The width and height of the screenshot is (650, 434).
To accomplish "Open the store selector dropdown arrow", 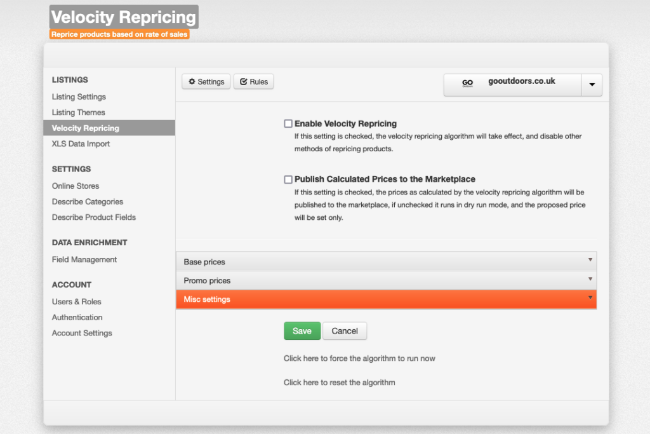I will (x=592, y=85).
